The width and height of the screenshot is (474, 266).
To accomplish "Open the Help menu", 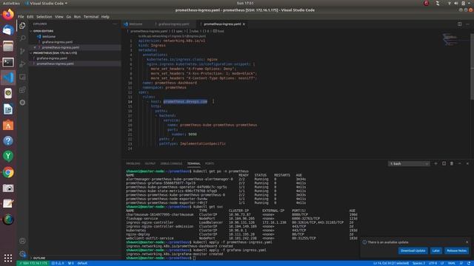I will coord(105,16).
